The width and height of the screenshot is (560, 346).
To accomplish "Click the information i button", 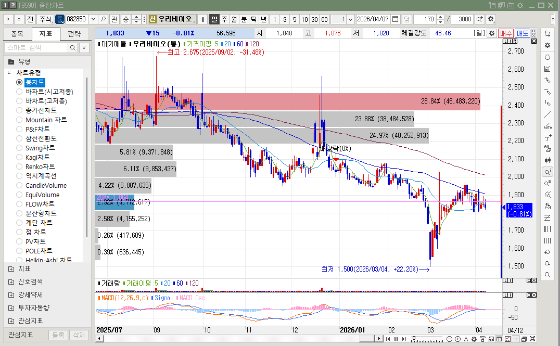I will (203, 19).
